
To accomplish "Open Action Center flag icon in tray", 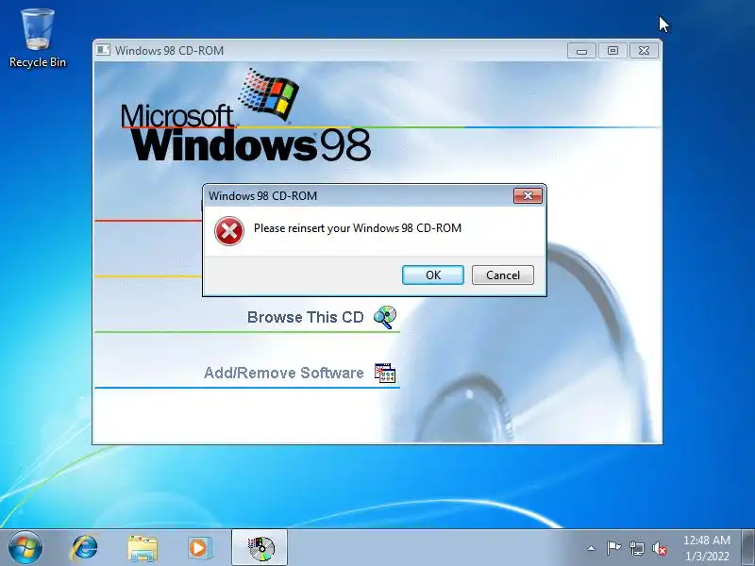I will (x=613, y=548).
